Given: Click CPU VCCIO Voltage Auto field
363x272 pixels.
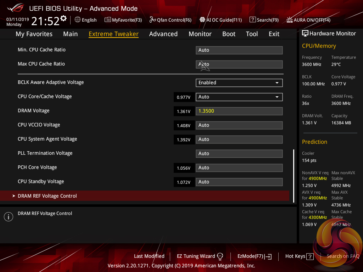Looking at the screenshot, I should pos(239,125).
